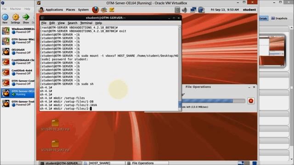This screenshot has height=165, width=294.
Task: Open the terminal Search menu
Action: [73, 23]
